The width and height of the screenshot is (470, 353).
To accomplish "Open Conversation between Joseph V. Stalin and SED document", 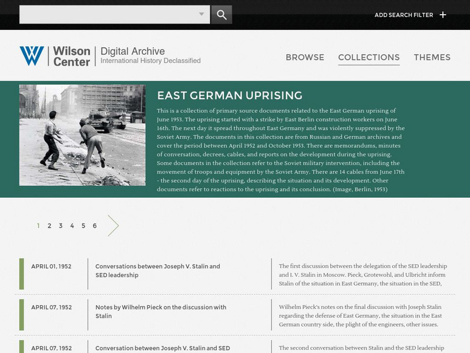I will (x=163, y=348).
